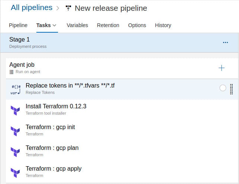Click the Run on agent label
This screenshot has width=239, height=184.
[28, 72]
